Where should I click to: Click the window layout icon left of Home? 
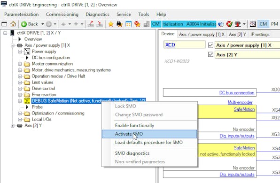[4, 24]
